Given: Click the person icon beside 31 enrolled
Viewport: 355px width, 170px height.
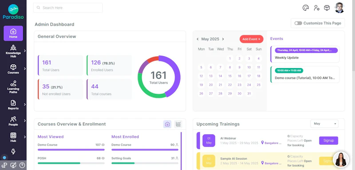Looking at the screenshot, I should tap(177, 158).
